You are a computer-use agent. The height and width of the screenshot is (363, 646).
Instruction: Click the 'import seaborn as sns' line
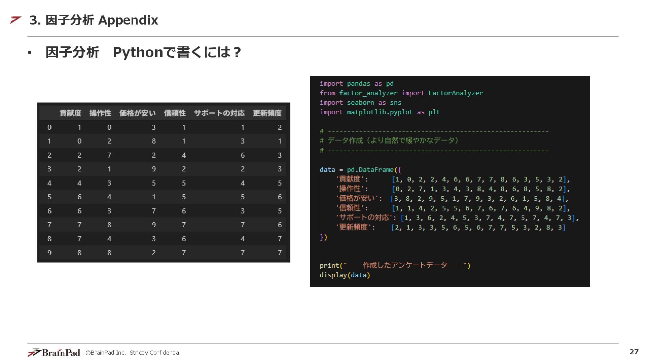pos(360,103)
